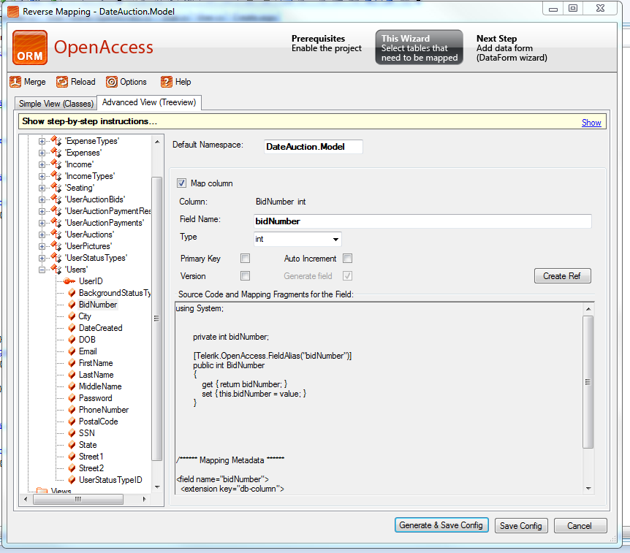Click the tree horizontal scrollbar thumb
This screenshot has height=553, width=630.
pyautogui.click(x=78, y=499)
